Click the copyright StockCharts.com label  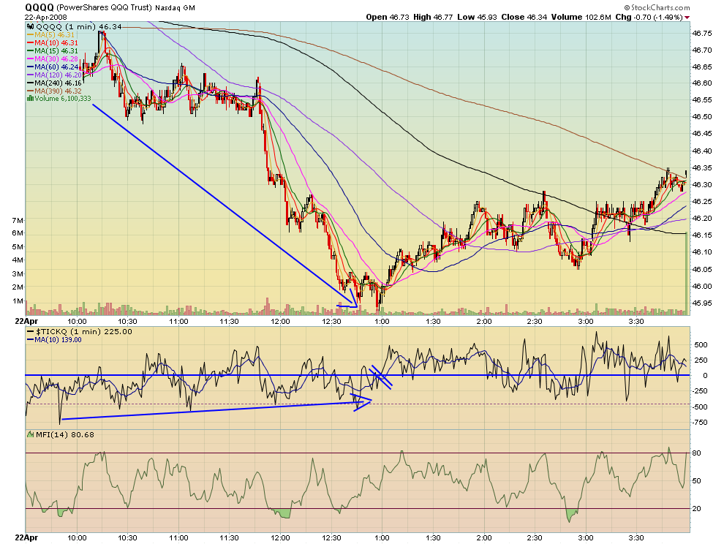tap(657, 7)
